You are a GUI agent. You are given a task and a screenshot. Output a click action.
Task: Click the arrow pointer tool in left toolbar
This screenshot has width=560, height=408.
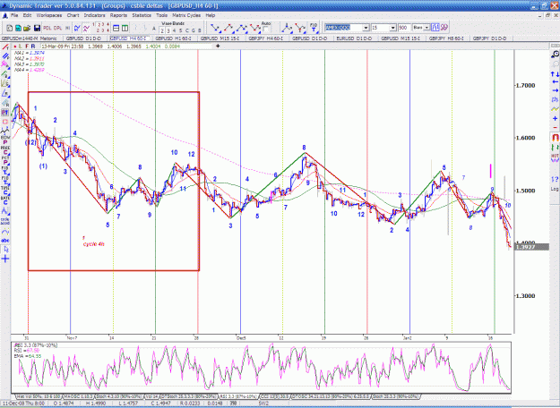coord(5,250)
